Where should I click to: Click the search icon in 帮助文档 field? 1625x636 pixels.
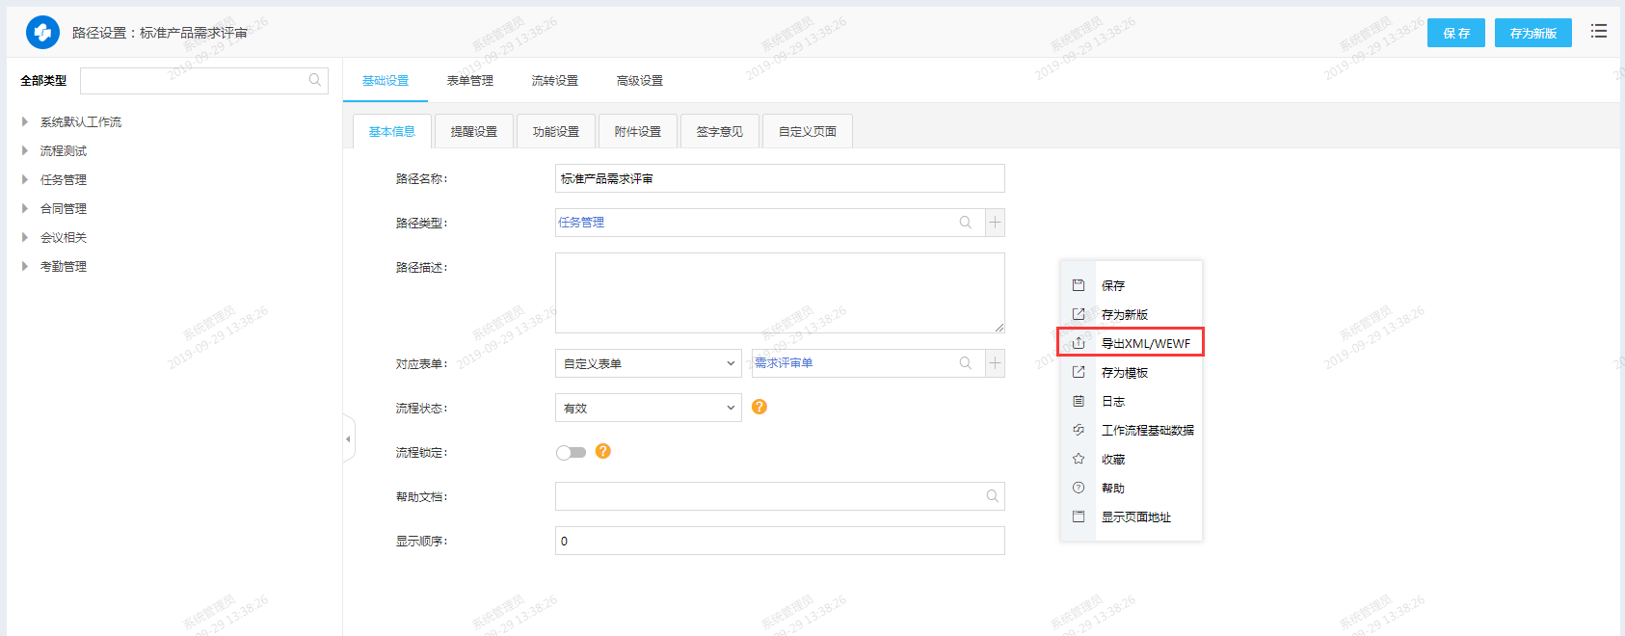pyautogui.click(x=992, y=496)
